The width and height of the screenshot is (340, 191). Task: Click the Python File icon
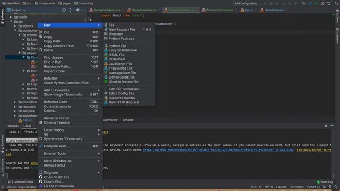pos(106,46)
